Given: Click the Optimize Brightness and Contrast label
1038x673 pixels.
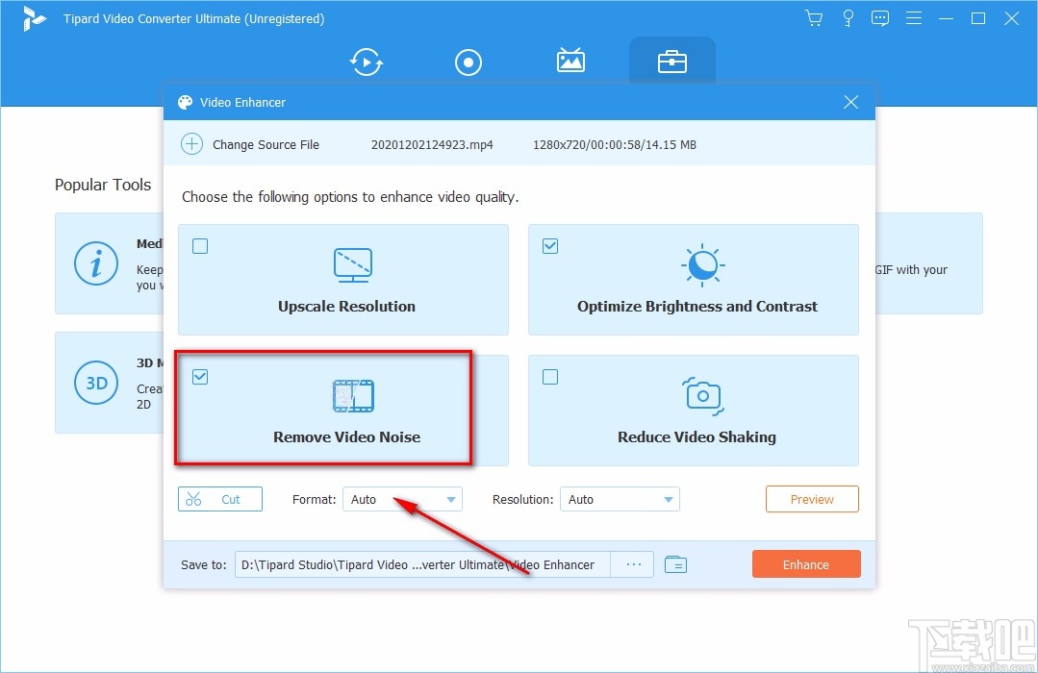Looking at the screenshot, I should pos(697,307).
